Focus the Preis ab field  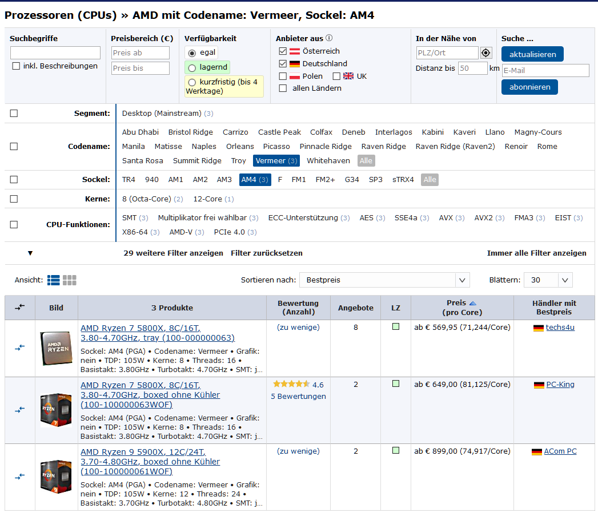coord(141,52)
